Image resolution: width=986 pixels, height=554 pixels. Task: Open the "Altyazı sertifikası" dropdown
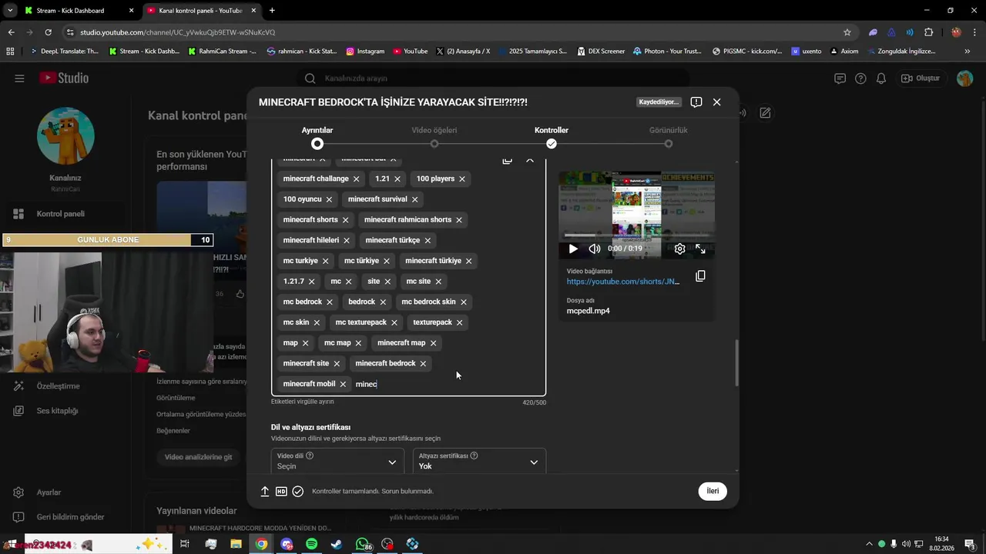pyautogui.click(x=479, y=462)
